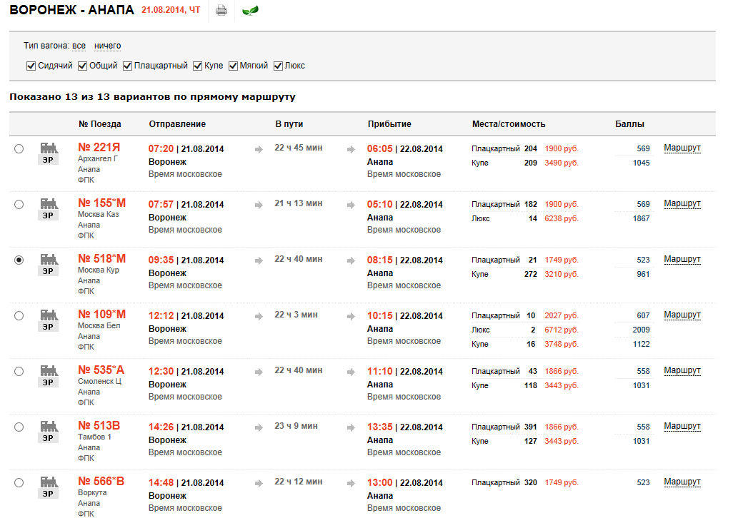The image size is (733, 518).
Task: Click 'все' to select all wagon types
Action: (x=79, y=46)
